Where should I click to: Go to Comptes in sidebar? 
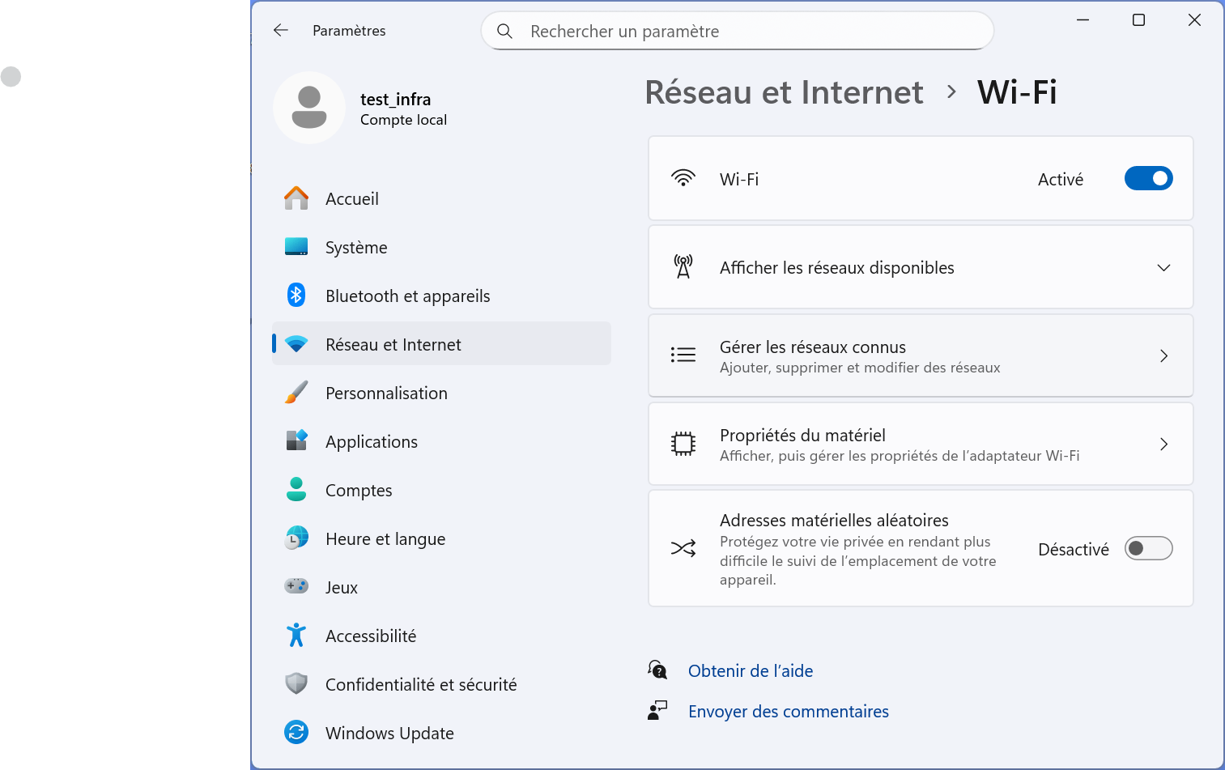[x=359, y=491]
